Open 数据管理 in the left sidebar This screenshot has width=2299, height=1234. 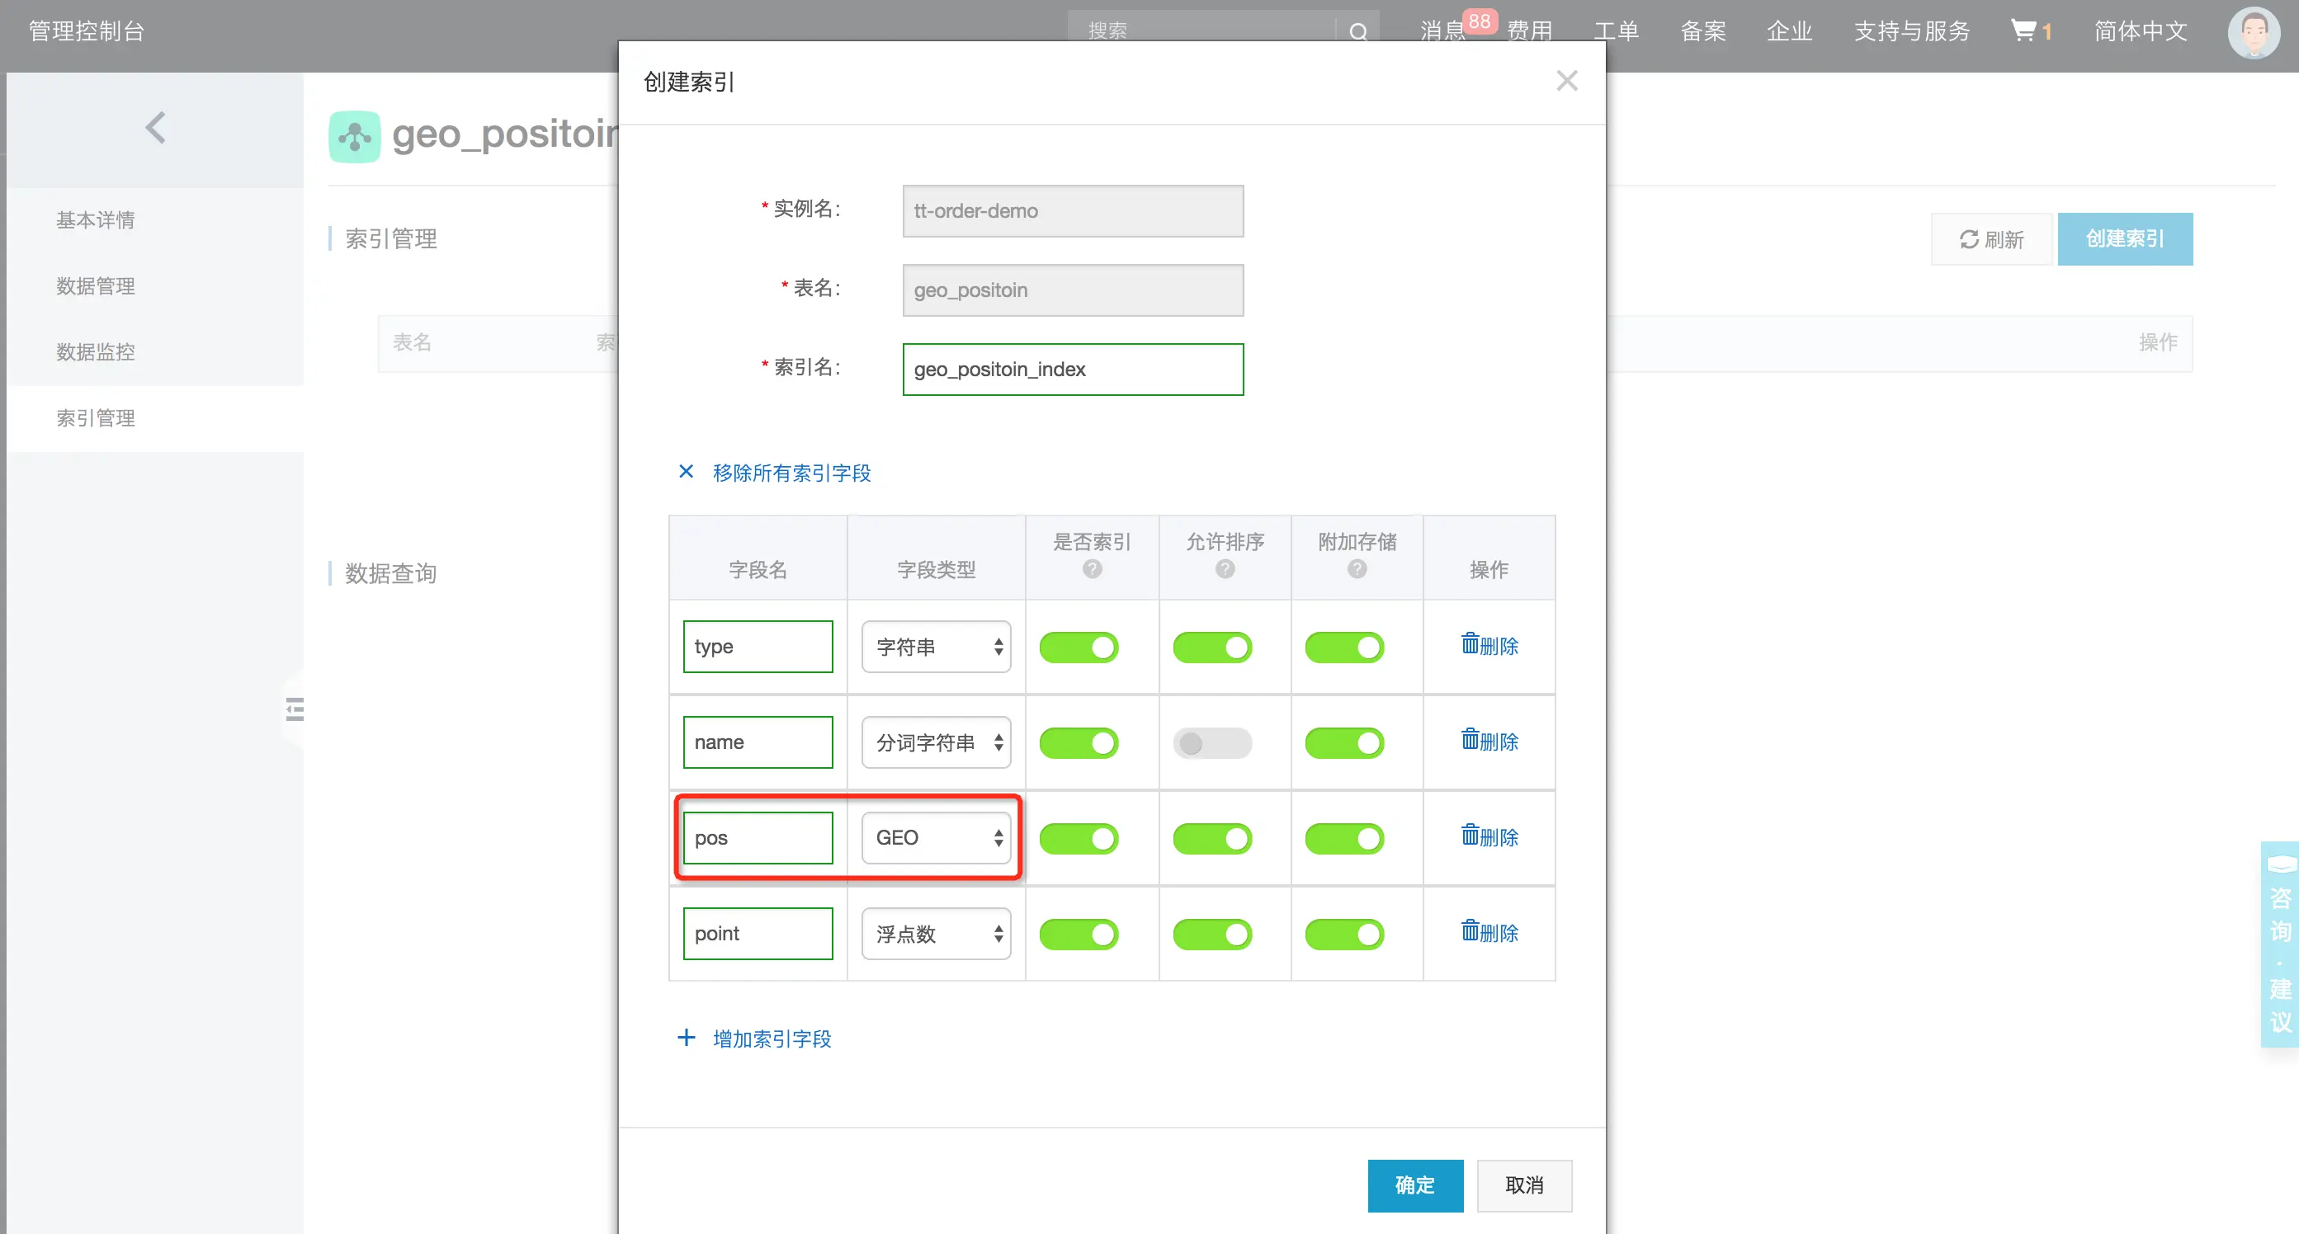tap(96, 285)
